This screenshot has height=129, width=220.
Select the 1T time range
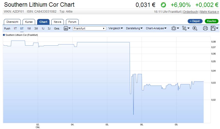coord(15,28)
